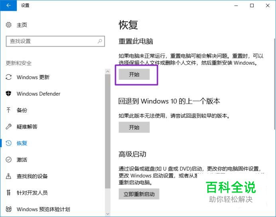276x217 pixels.
Task: Click 开始 under 重置此电脑
Action: coord(134,74)
